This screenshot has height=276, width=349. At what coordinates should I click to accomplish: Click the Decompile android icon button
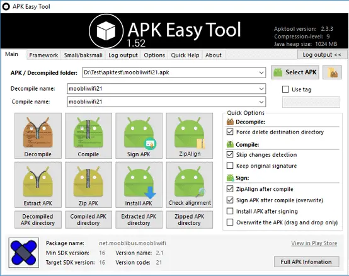[x=38, y=135]
